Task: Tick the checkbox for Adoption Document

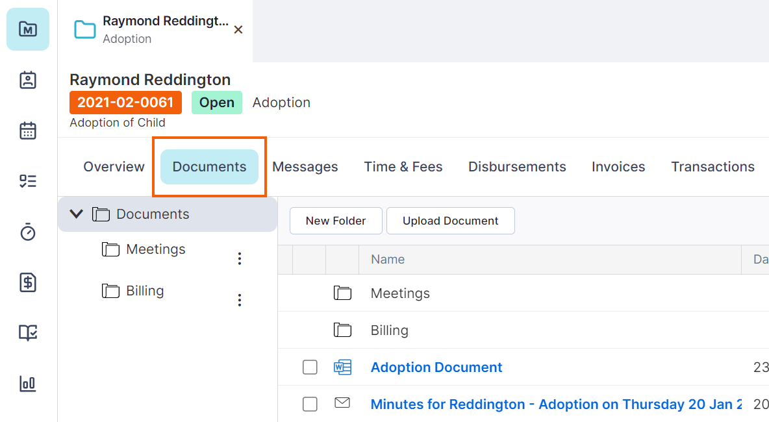Action: (310, 367)
